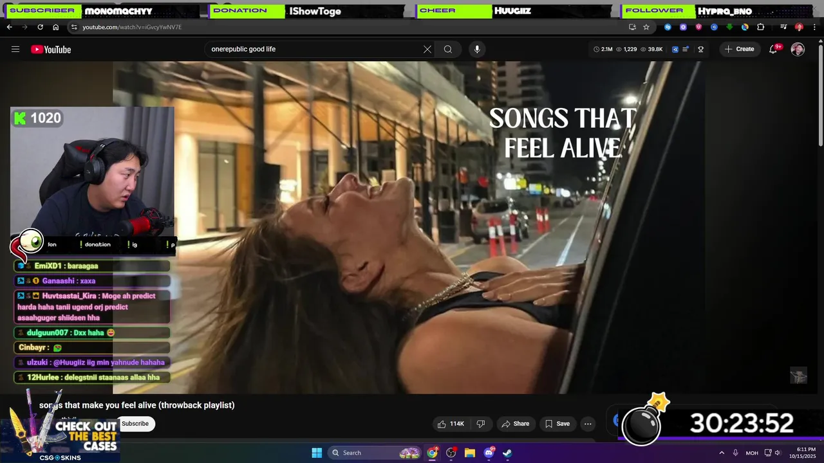Open Chrome three-dot menu
Screen dimensions: 824x463
[814, 27]
